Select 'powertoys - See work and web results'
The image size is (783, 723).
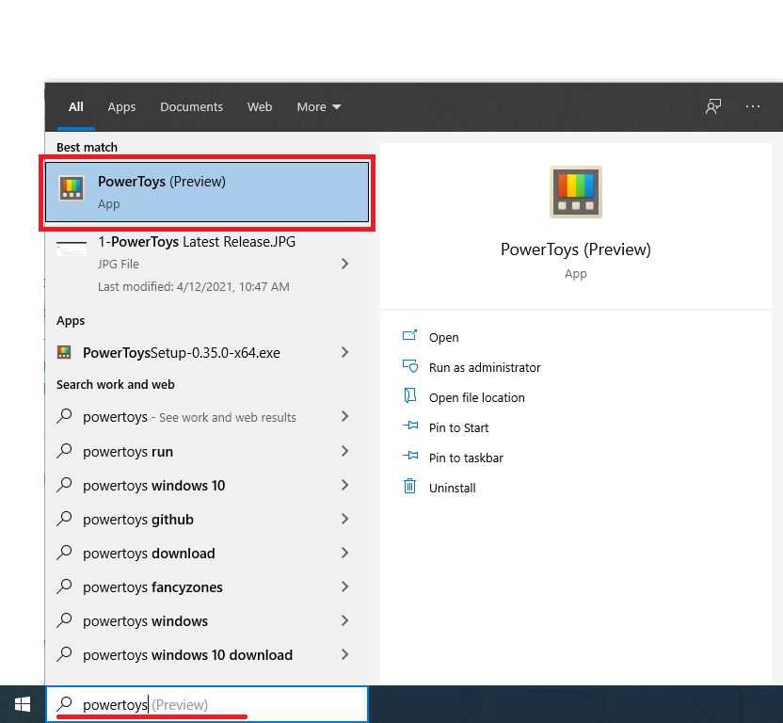pyautogui.click(x=207, y=417)
